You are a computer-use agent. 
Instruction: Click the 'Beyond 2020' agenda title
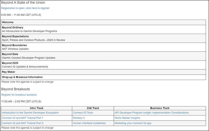[10, 63]
